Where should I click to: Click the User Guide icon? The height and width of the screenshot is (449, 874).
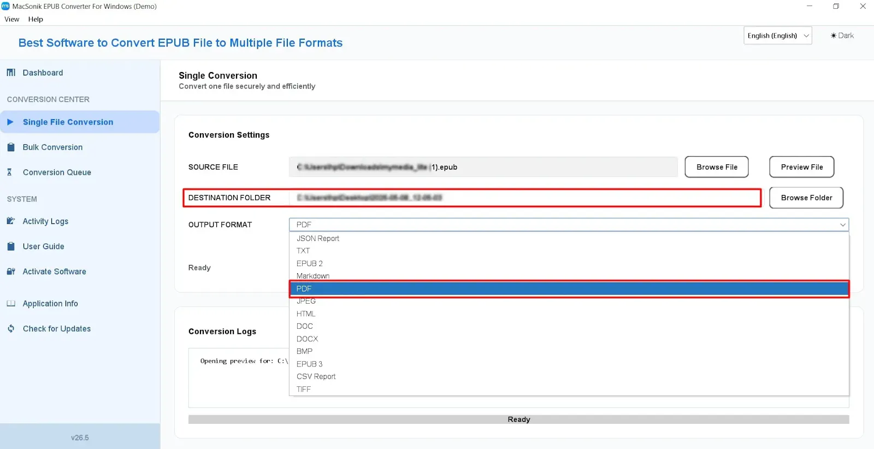pos(11,246)
